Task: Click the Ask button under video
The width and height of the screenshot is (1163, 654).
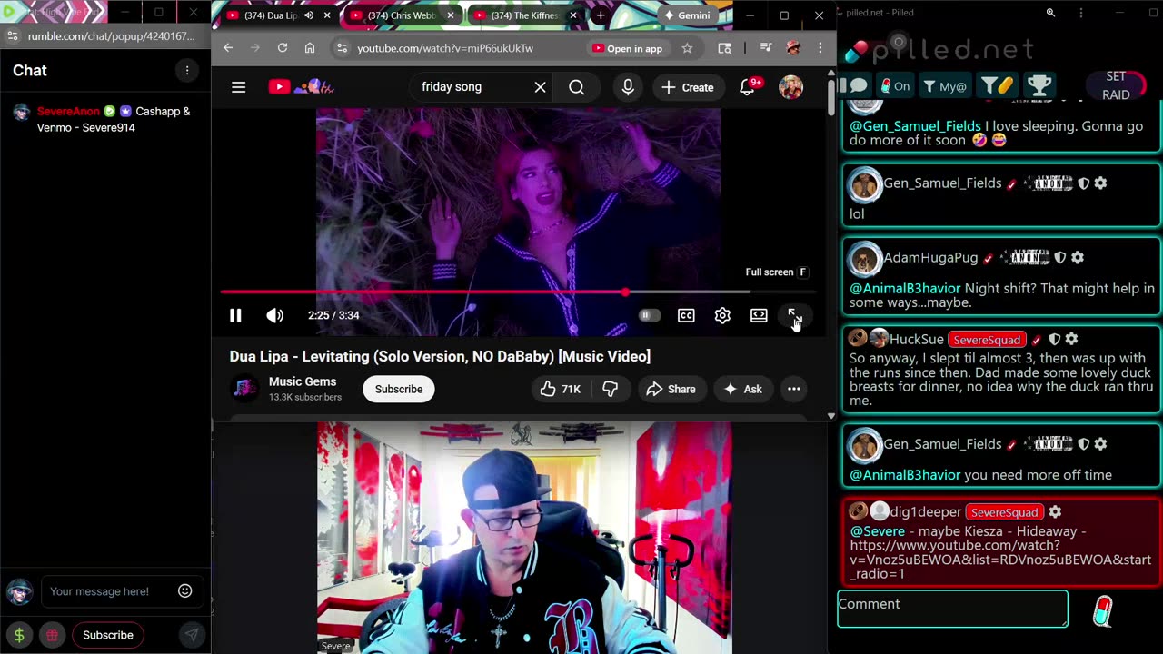Action: 743,389
